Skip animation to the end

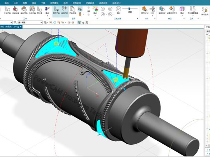110,14
